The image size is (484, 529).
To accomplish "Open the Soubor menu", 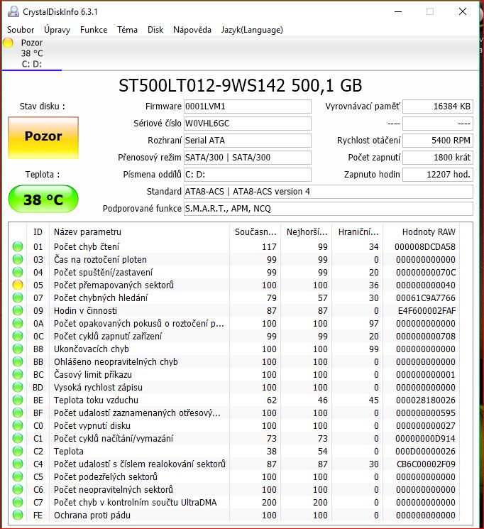I will point(21,30).
